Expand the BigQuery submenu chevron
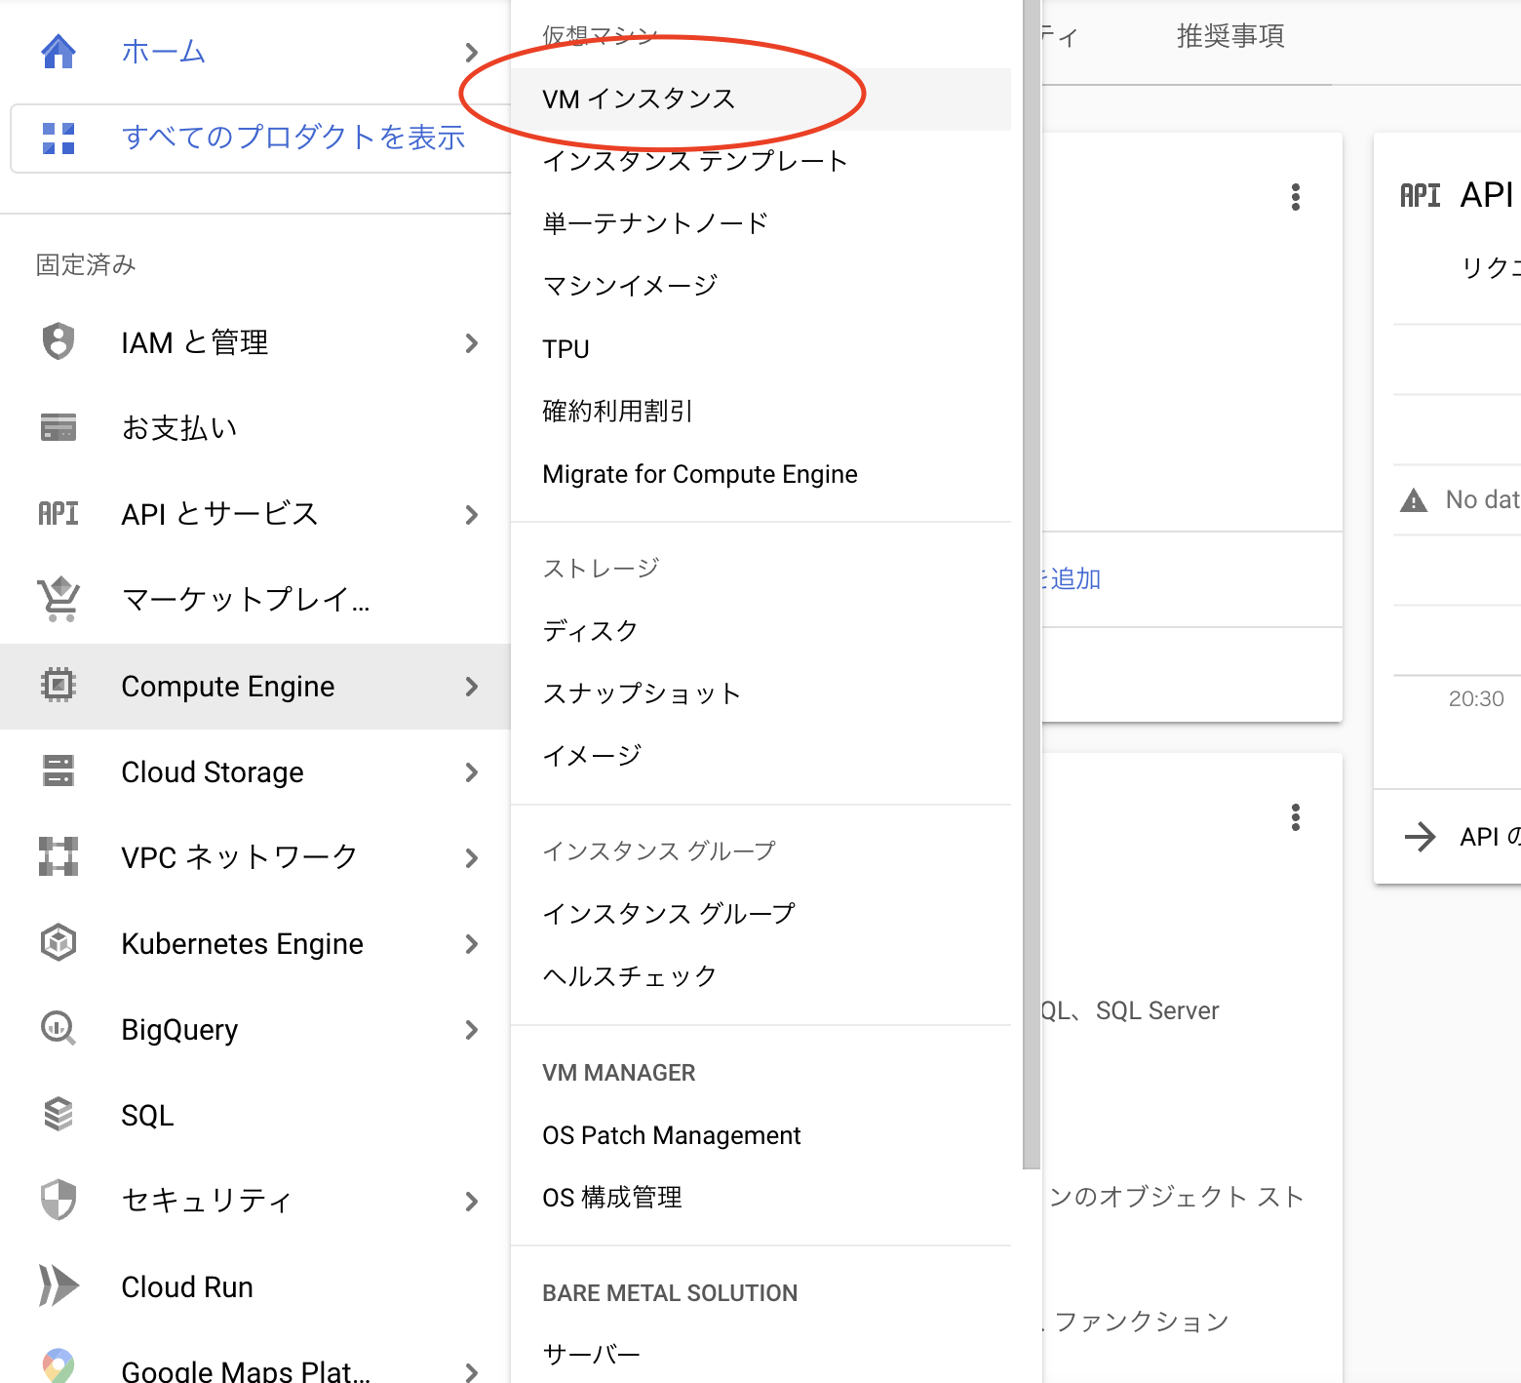The width and height of the screenshot is (1521, 1383). pos(472,1029)
